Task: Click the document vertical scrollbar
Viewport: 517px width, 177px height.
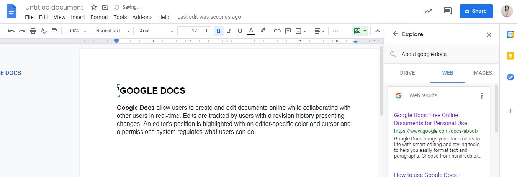Action: click(381, 80)
